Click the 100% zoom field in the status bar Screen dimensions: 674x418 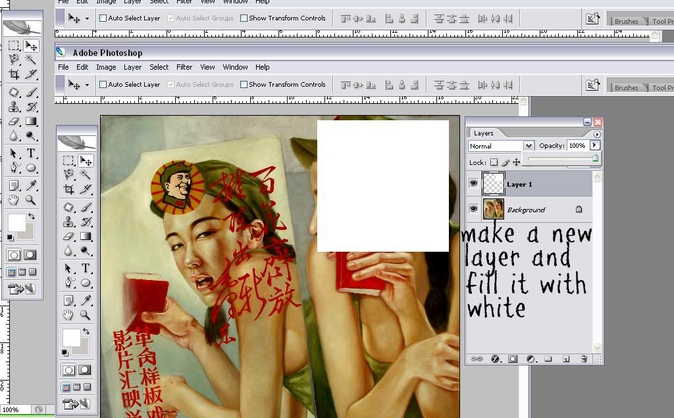[16, 410]
